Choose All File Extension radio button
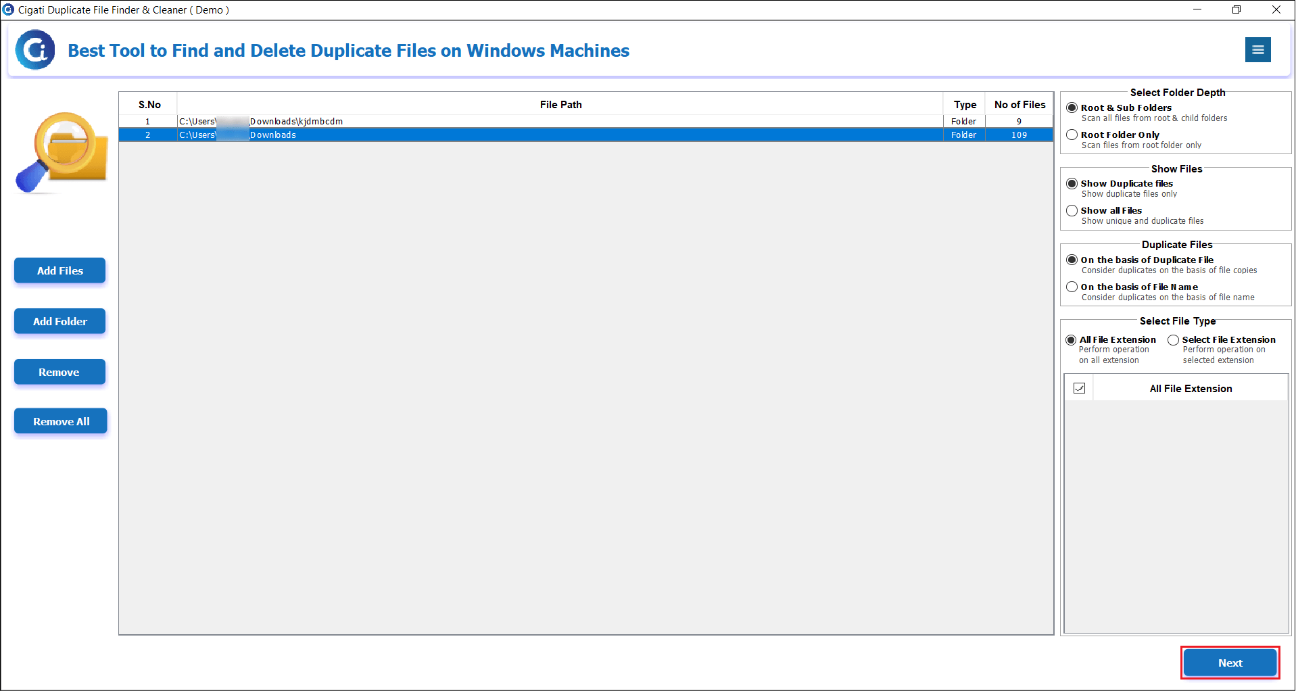The height and width of the screenshot is (691, 1296). (x=1071, y=339)
